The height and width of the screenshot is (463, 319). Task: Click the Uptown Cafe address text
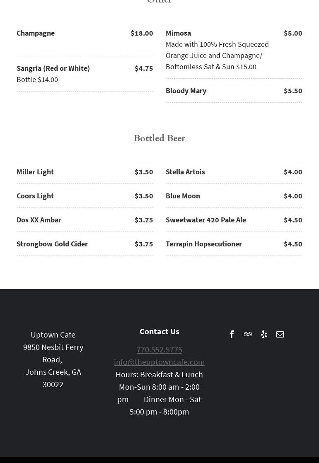(x=53, y=359)
